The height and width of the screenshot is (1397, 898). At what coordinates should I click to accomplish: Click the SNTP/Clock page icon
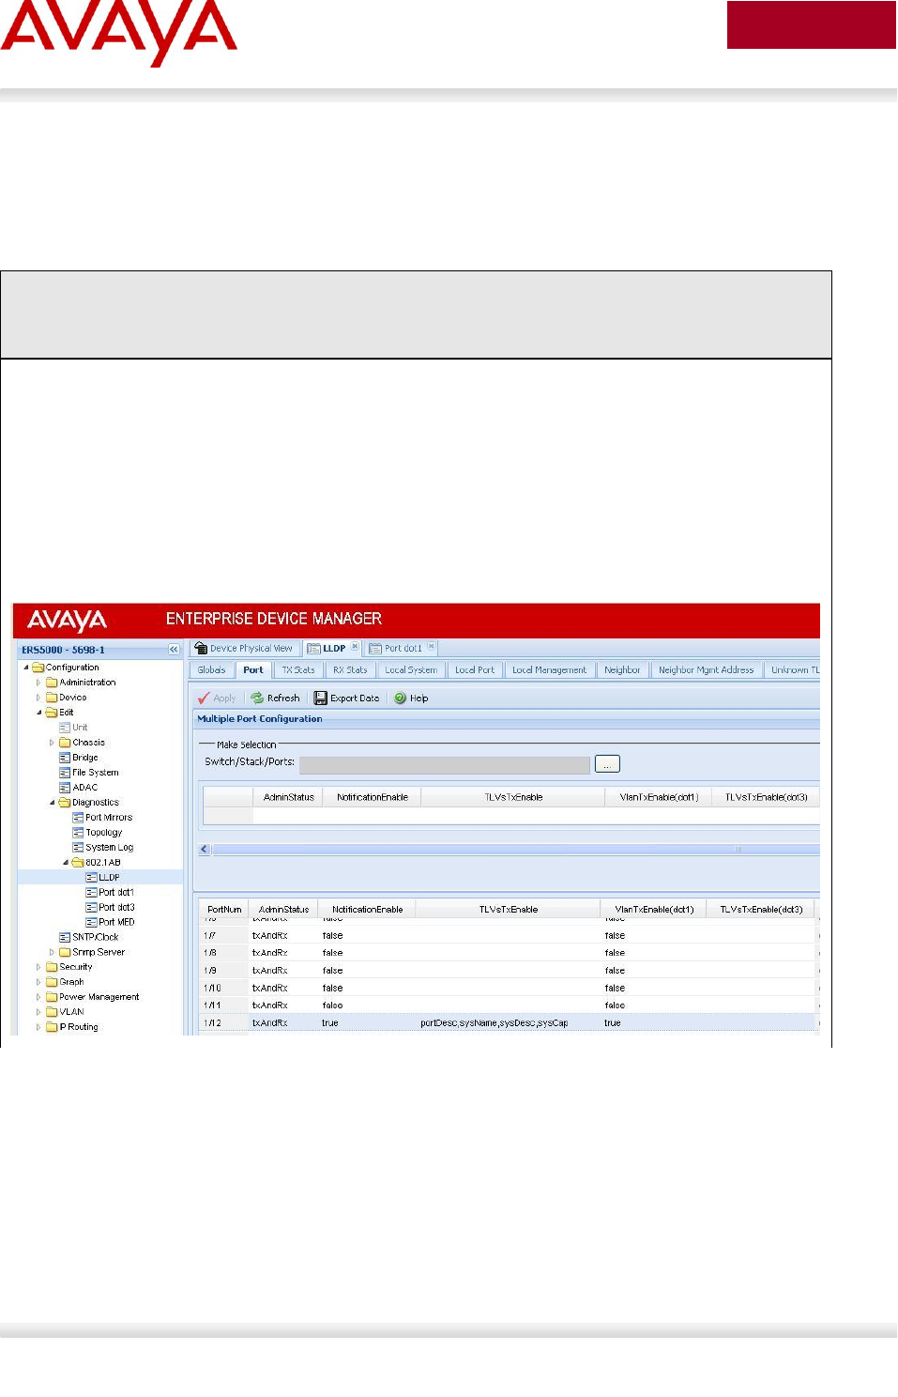[65, 938]
